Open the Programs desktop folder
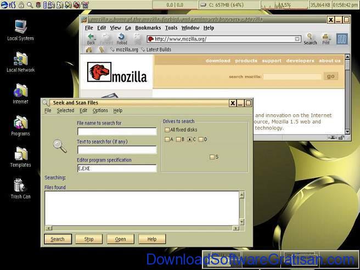360x270 pixels. [x=20, y=126]
